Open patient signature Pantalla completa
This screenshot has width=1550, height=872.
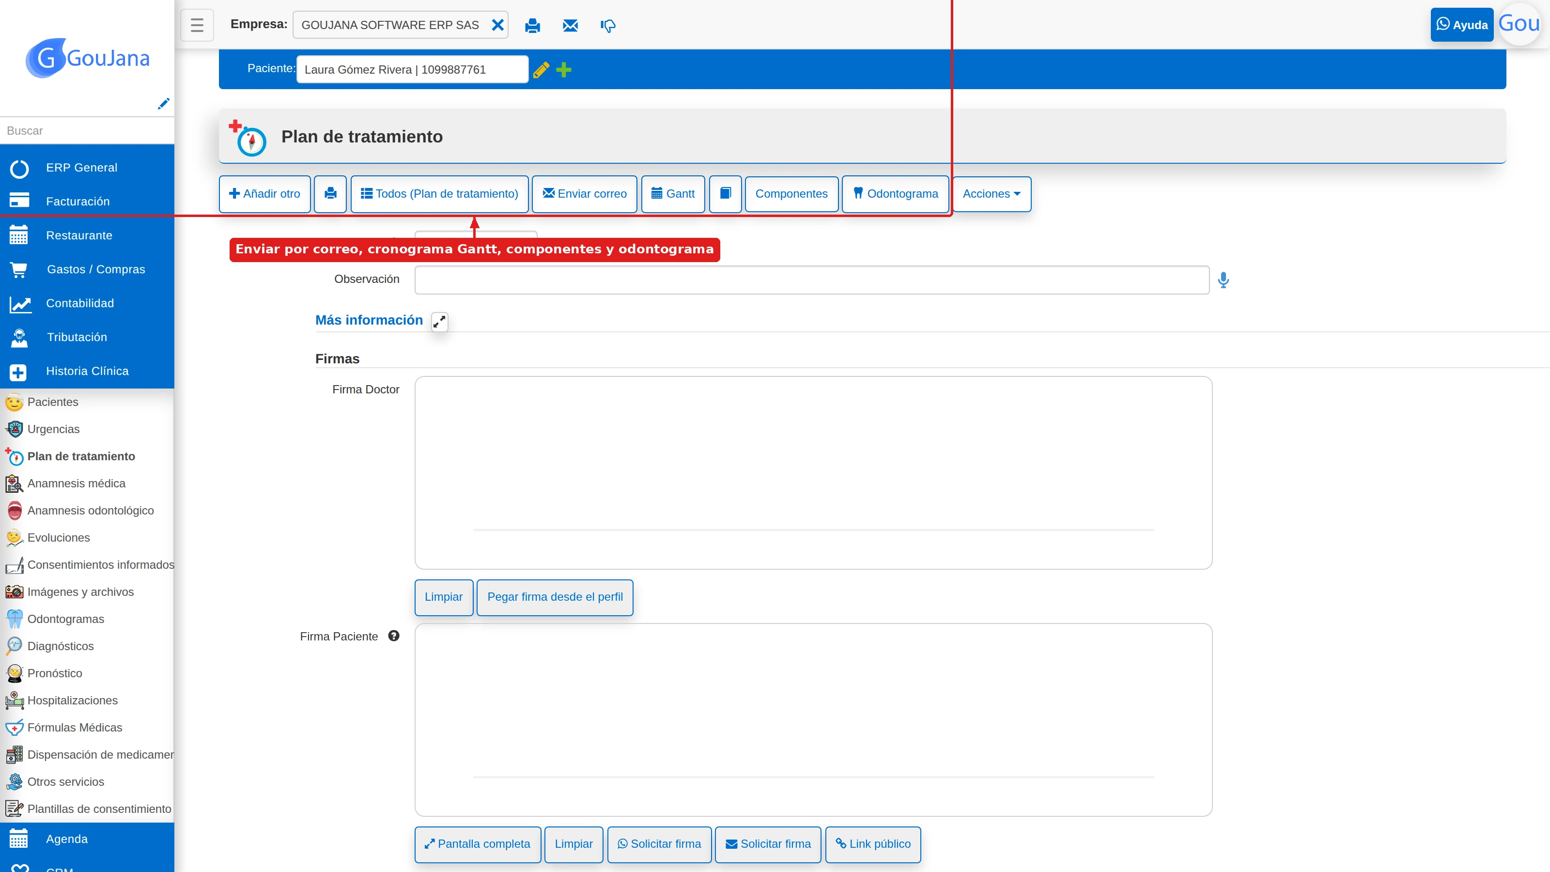coord(478,844)
